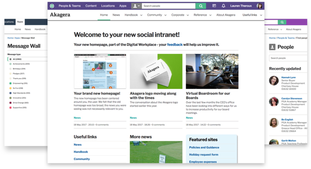The image size is (311, 169).
Task: Open the search type selector arrow
Action: [139, 6]
